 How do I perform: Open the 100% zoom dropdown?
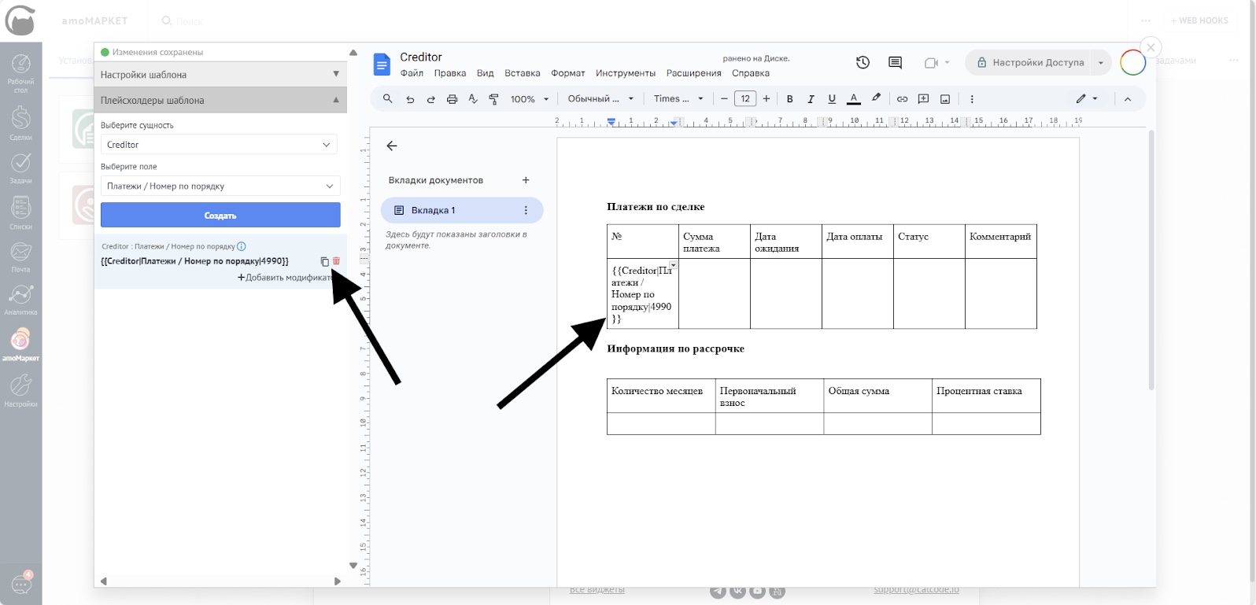tap(530, 99)
